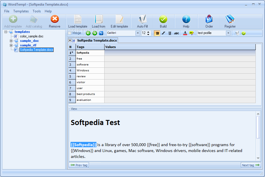Click the Next tag button

251,165
